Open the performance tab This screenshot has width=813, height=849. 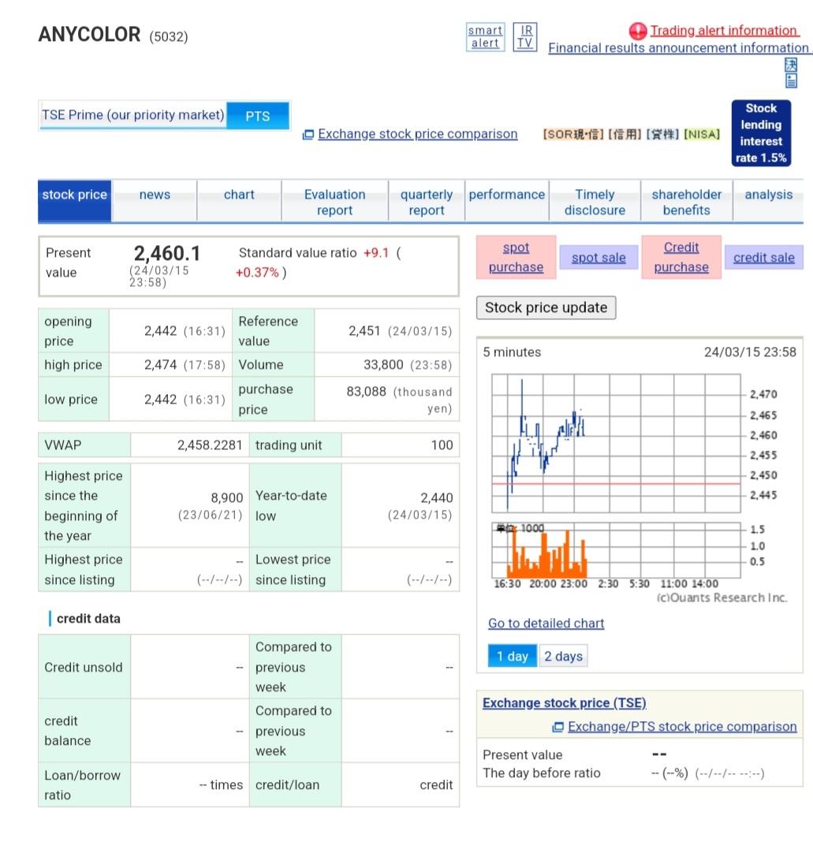(507, 200)
